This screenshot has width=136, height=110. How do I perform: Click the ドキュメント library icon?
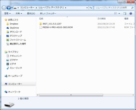8,56
